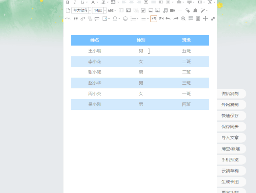256x193 pixels.
Task: Click the 清空/新建 button
Action: click(231, 149)
